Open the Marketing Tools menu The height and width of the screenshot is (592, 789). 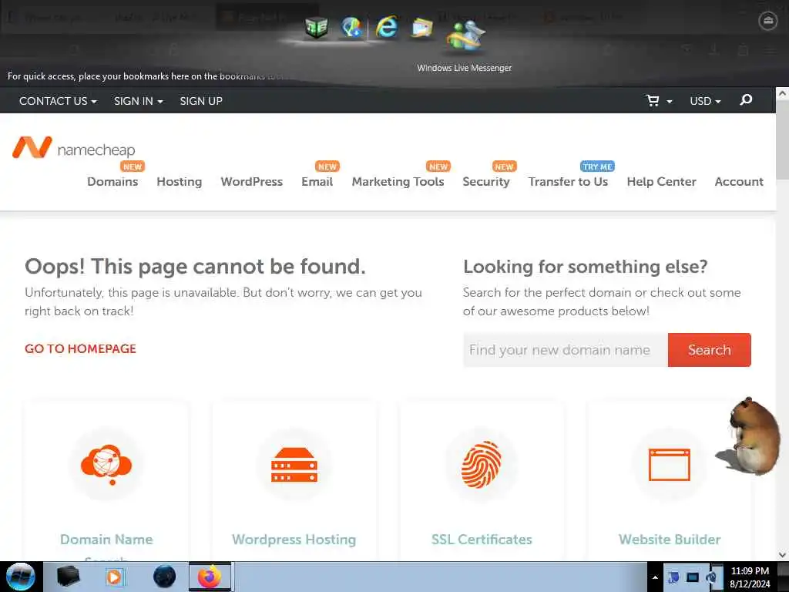point(398,181)
